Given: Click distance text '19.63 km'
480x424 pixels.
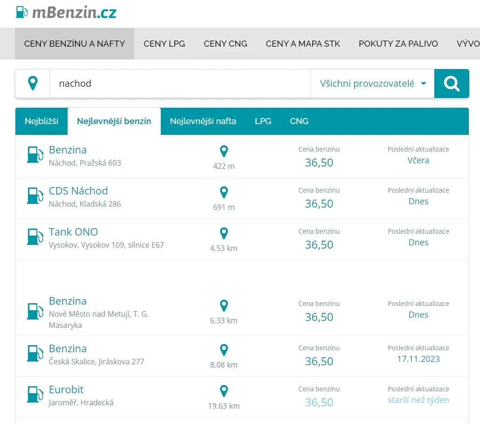Looking at the screenshot, I should [x=224, y=406].
